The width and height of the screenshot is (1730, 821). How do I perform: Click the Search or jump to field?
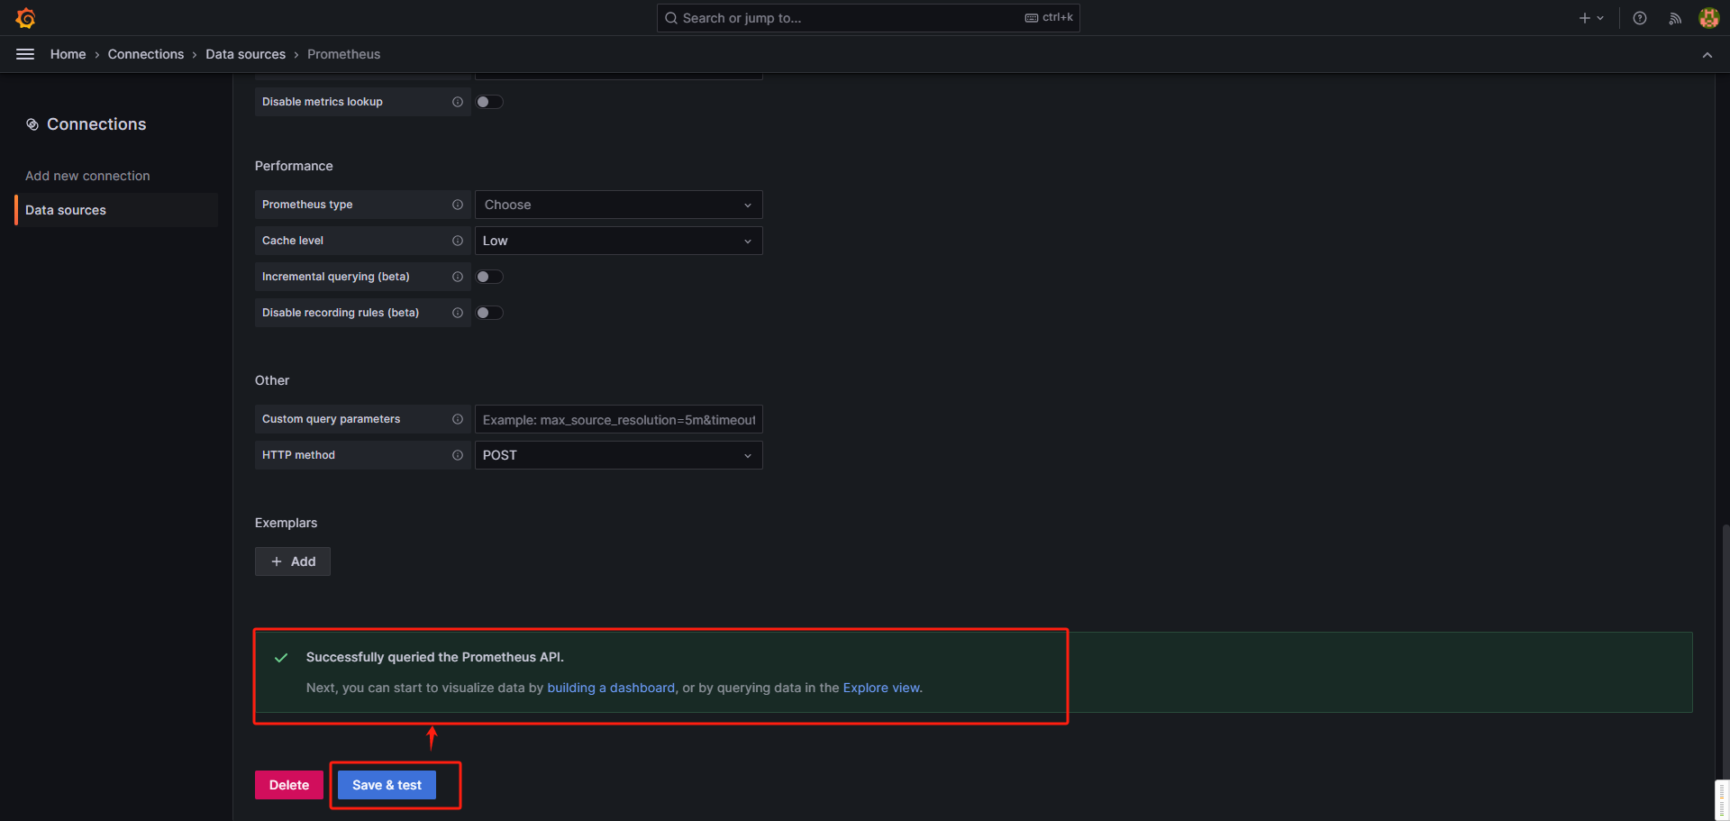[x=869, y=18]
